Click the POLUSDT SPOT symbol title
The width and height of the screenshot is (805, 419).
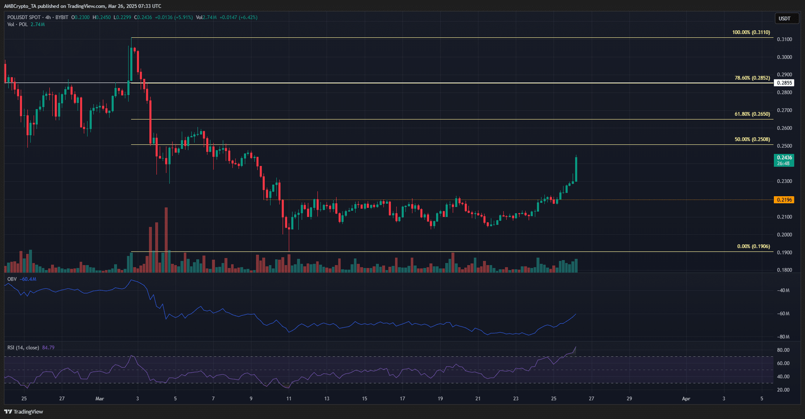point(25,17)
